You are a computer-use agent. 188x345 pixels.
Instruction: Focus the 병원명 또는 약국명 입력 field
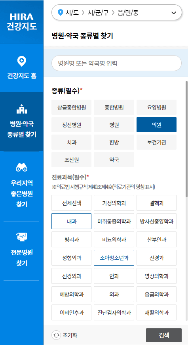tap(116, 63)
